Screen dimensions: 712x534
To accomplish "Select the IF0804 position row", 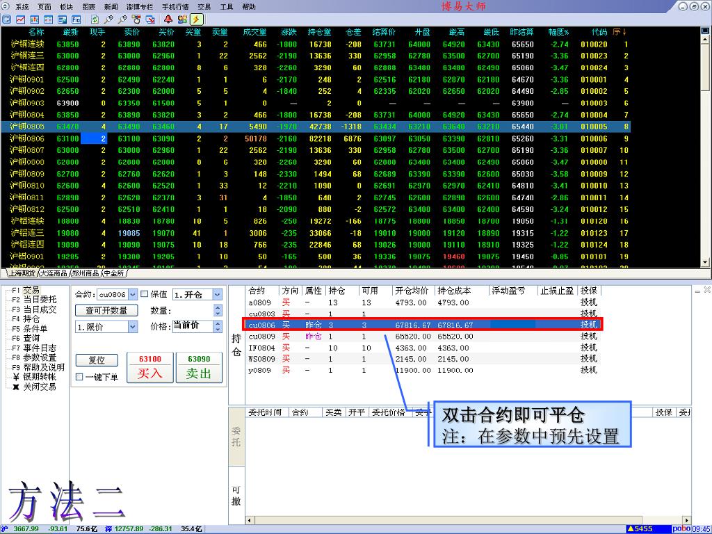I will (x=422, y=348).
